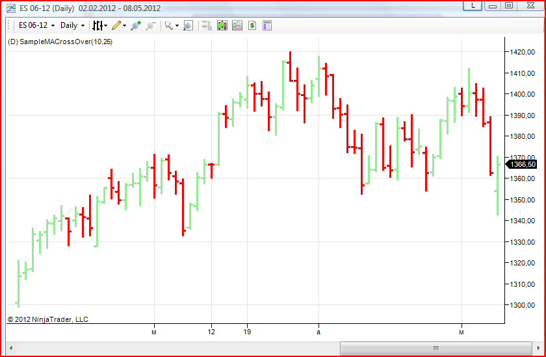Open the ES 06-12 instrument dropdown
The height and width of the screenshot is (357, 546).
coord(36,25)
